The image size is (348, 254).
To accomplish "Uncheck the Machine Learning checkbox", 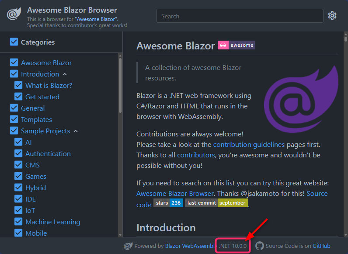I will 18,222.
